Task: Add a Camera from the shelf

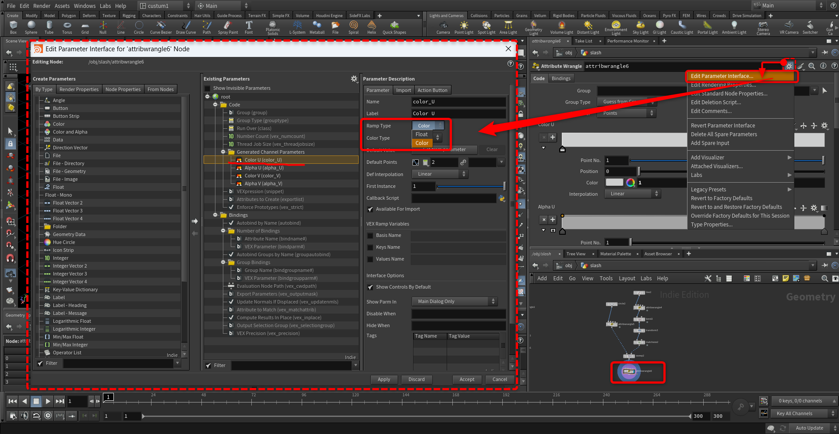Action: point(443,27)
